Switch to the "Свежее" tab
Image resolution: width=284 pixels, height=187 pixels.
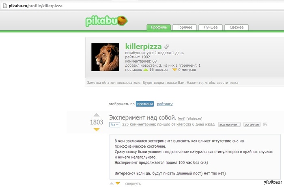coord(237,27)
